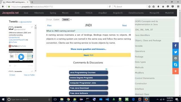Open Visual Studio Code from the taskbar
Image resolution: width=181 pixels, height=102 pixels.
click(107, 99)
